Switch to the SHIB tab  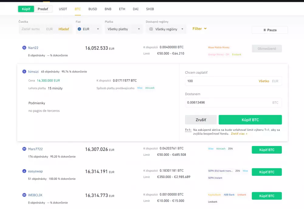150,9
